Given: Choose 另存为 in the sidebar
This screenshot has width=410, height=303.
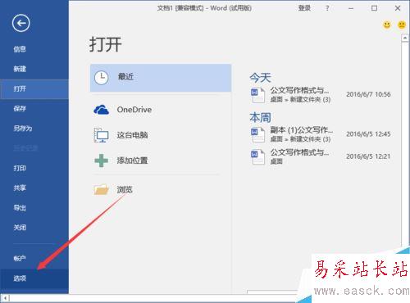Looking at the screenshot, I should pos(23,129).
